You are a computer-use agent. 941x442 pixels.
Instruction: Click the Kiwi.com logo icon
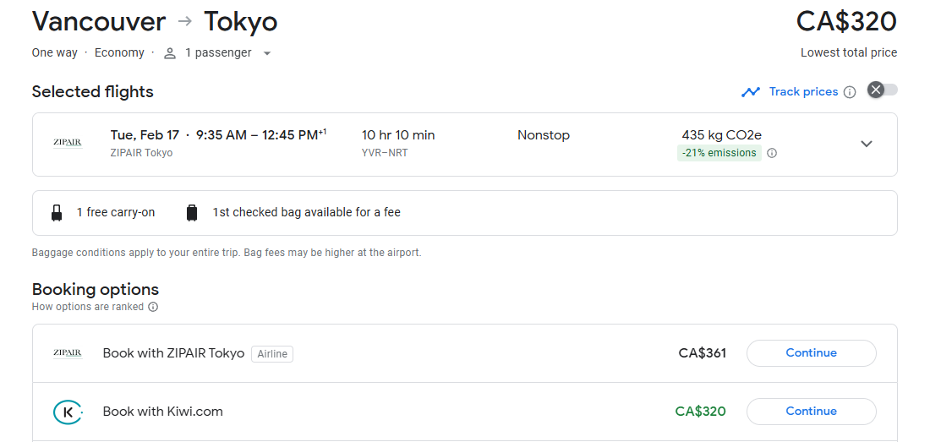point(68,412)
